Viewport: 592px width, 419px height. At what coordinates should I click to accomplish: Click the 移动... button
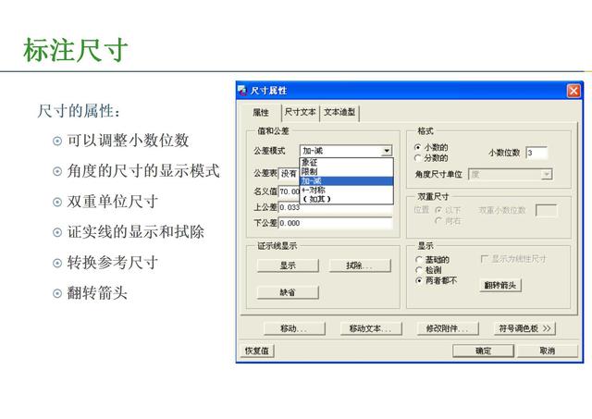point(294,328)
